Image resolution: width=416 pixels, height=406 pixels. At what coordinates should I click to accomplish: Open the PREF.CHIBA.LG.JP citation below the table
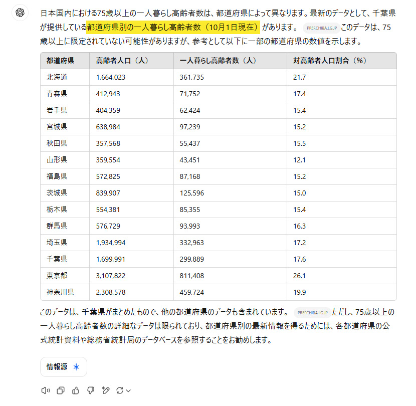(312, 313)
